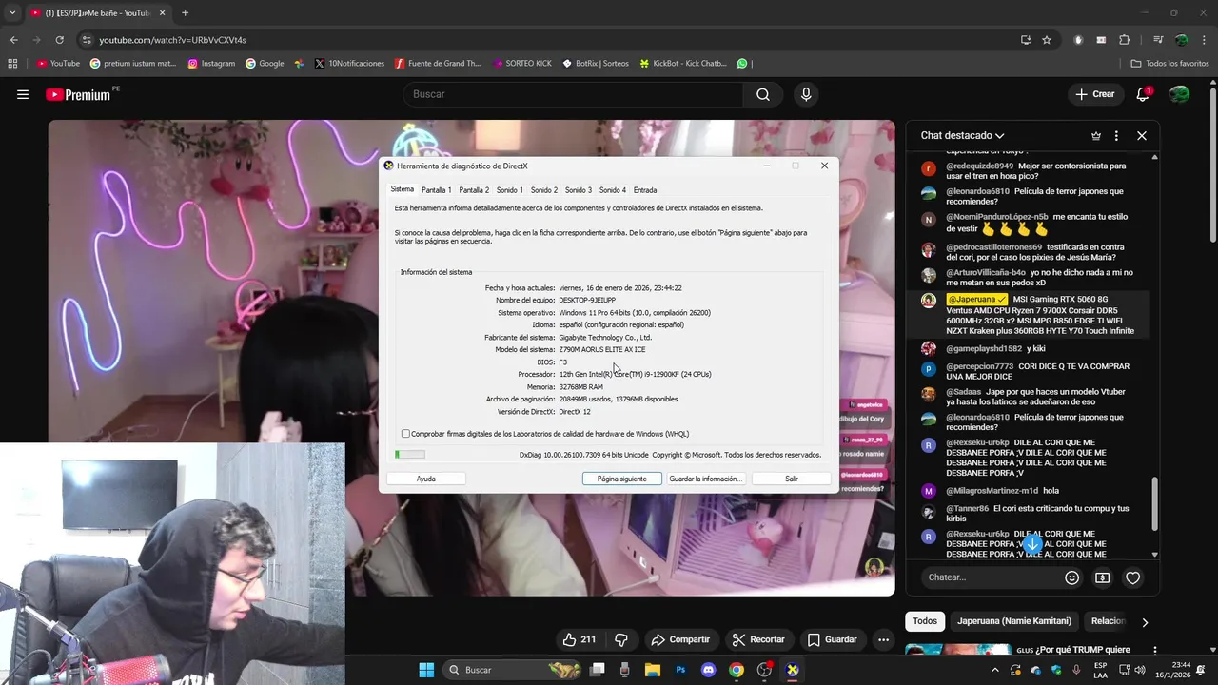Open Chrome media controls icon

[1158, 40]
